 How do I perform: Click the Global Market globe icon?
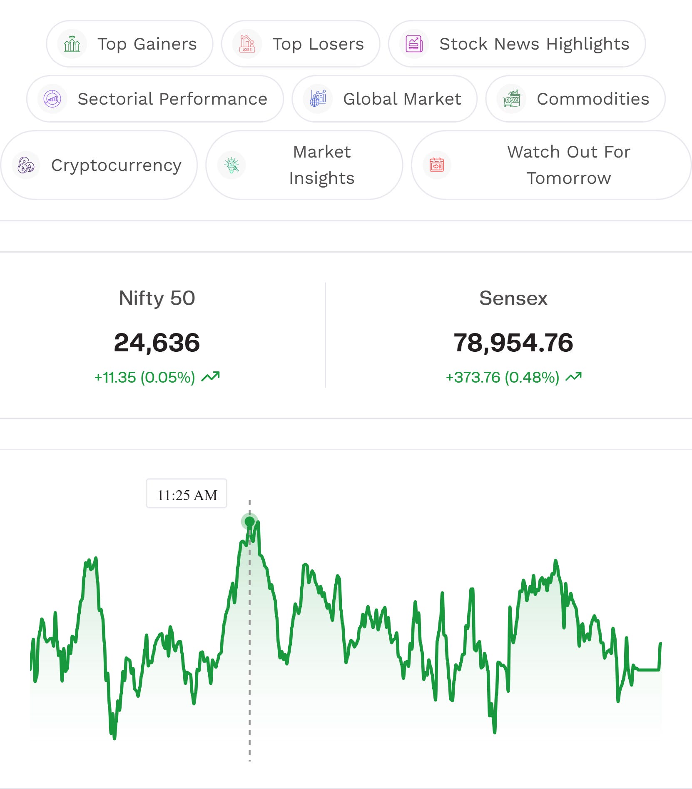[x=318, y=99]
